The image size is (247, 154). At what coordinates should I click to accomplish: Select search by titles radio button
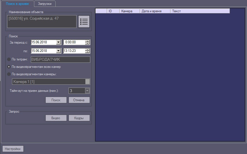(9, 59)
